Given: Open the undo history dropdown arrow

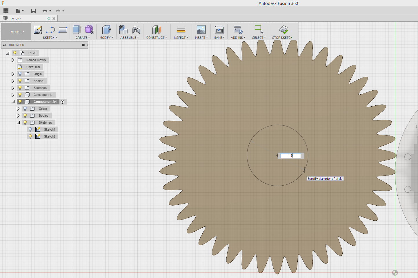Looking at the screenshot, I should pyautogui.click(x=50, y=11).
